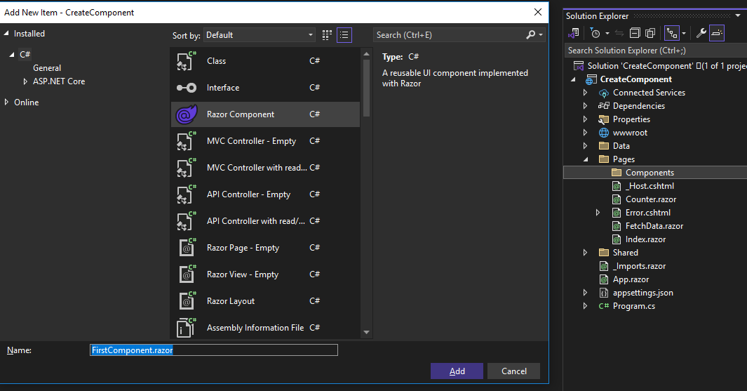Open Properties via the wrench icon

click(x=700, y=33)
